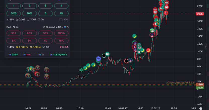Click the sold total 10.61
The width and height of the screenshot is (209, 110).
click(x=27, y=55)
